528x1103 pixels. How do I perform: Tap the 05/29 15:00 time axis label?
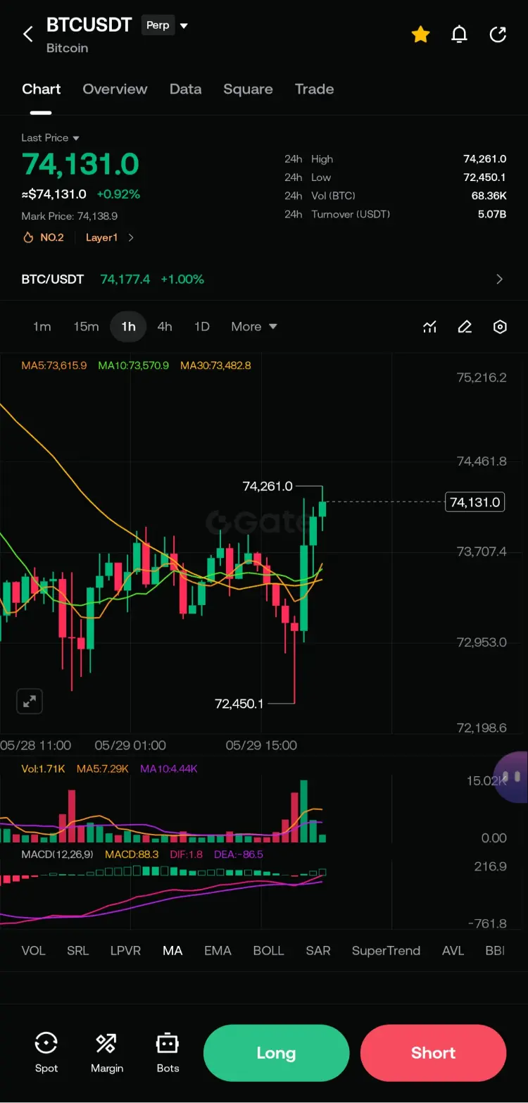click(261, 745)
